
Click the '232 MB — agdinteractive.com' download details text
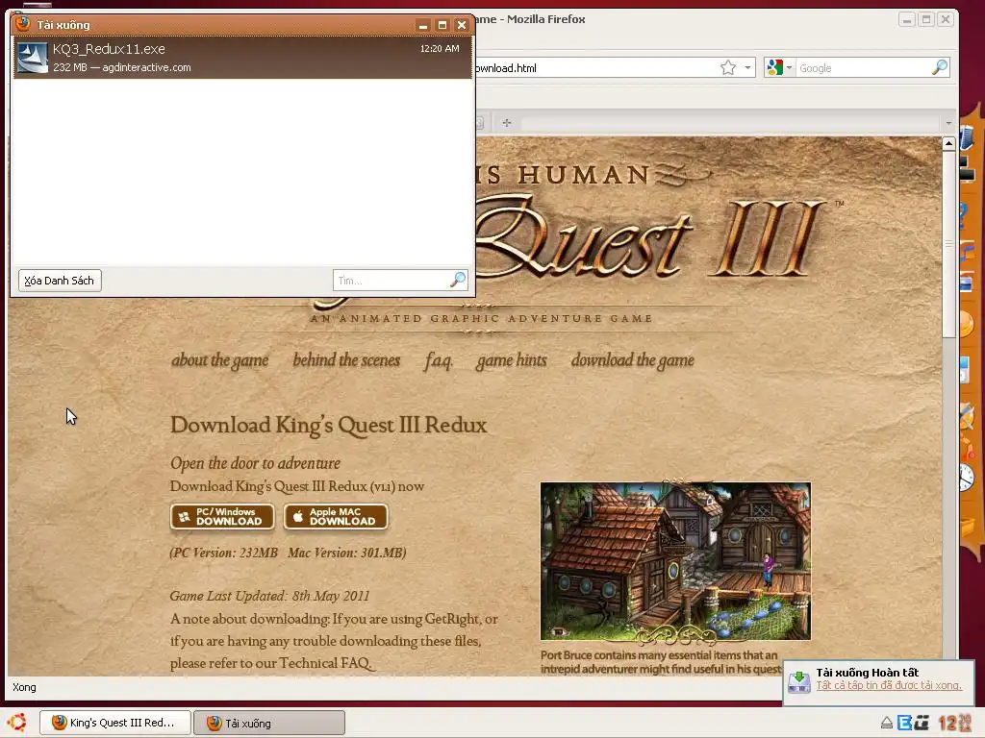(122, 67)
